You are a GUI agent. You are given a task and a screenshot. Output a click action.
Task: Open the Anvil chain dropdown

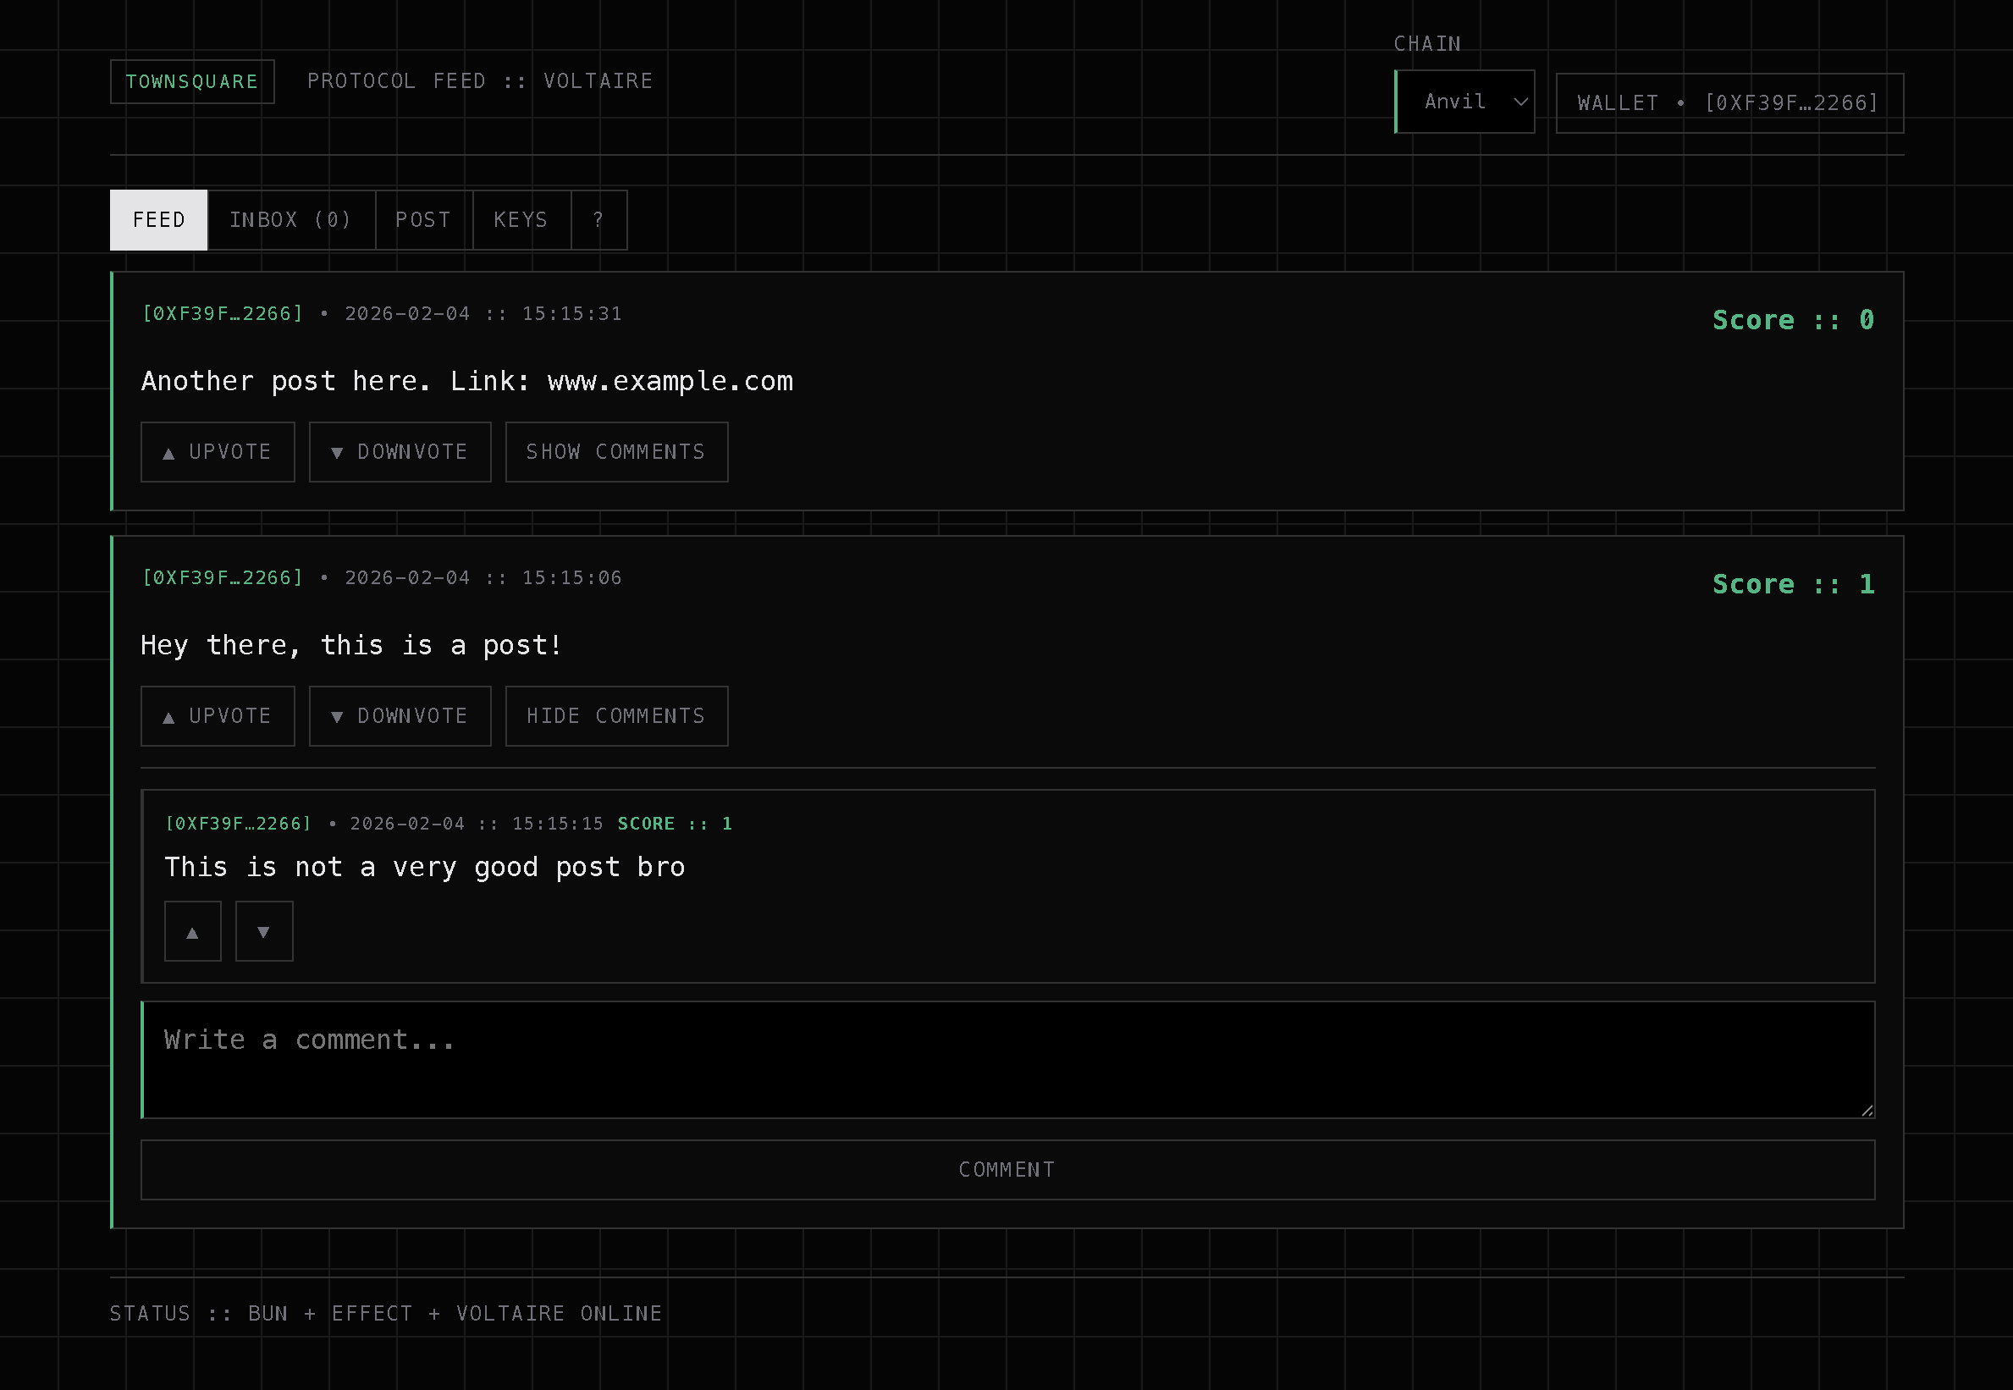coord(1465,101)
